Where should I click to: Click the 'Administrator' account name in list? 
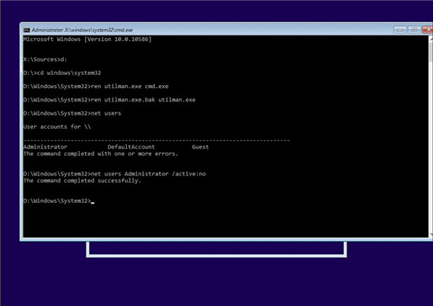click(46, 147)
